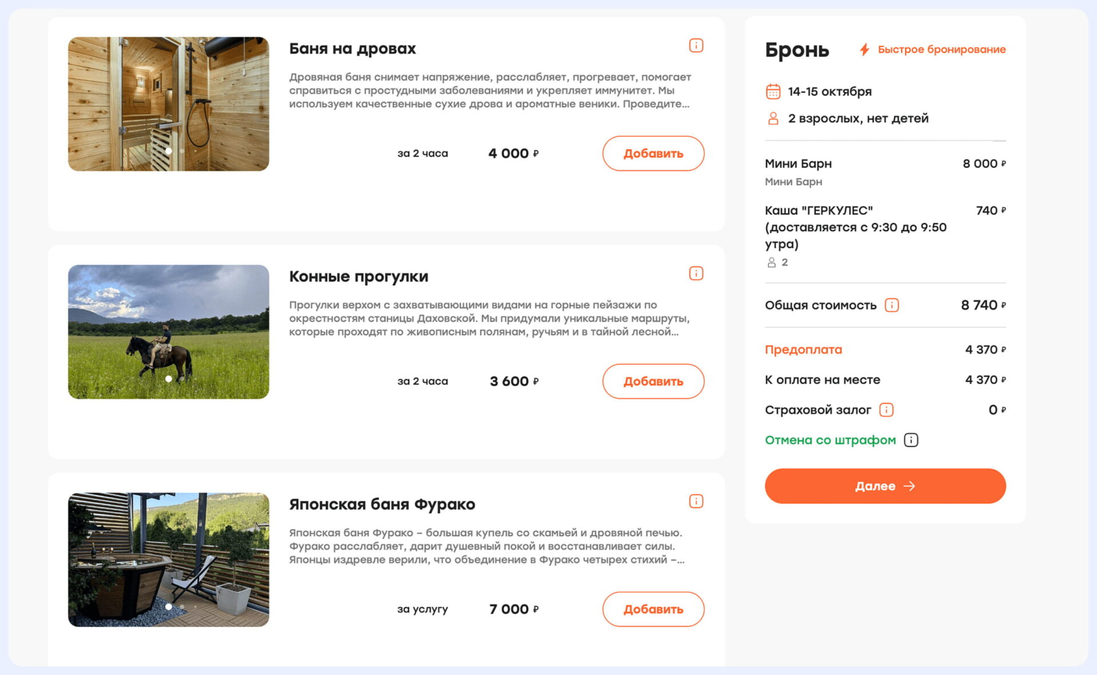The width and height of the screenshot is (1097, 675).
Task: Open the horse riding photo
Action: (169, 332)
